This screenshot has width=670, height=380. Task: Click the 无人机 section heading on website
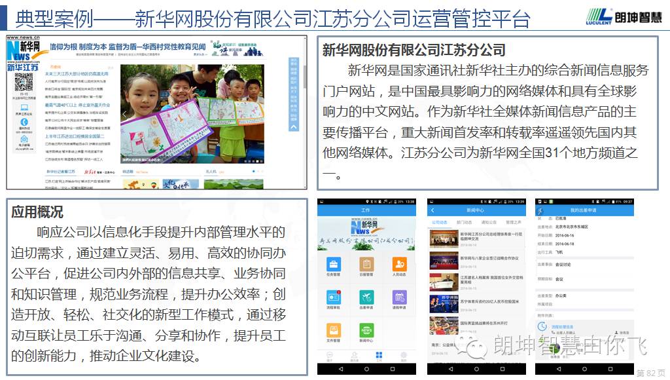click(211, 172)
